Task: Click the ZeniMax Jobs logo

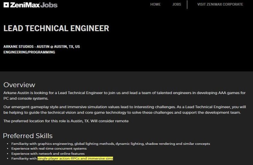Action: tap(30, 4)
